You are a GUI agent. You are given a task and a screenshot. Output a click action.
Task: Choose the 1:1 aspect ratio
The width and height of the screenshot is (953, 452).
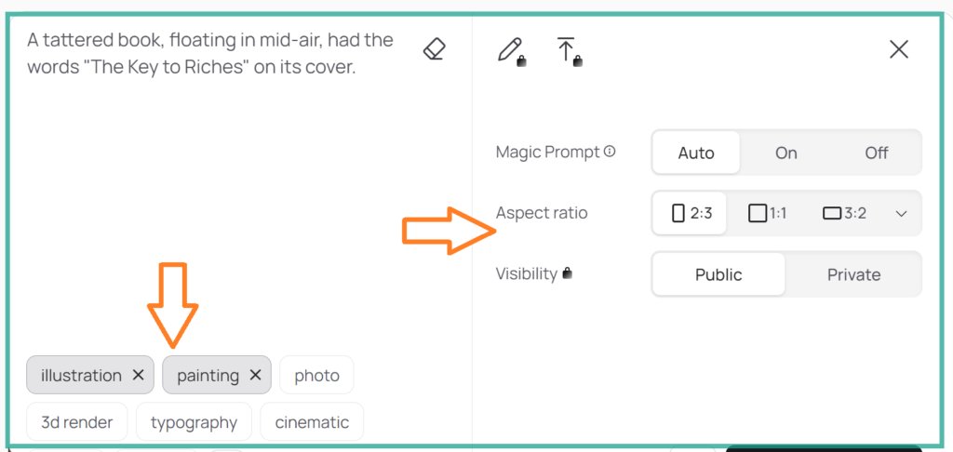pyautogui.click(x=768, y=213)
